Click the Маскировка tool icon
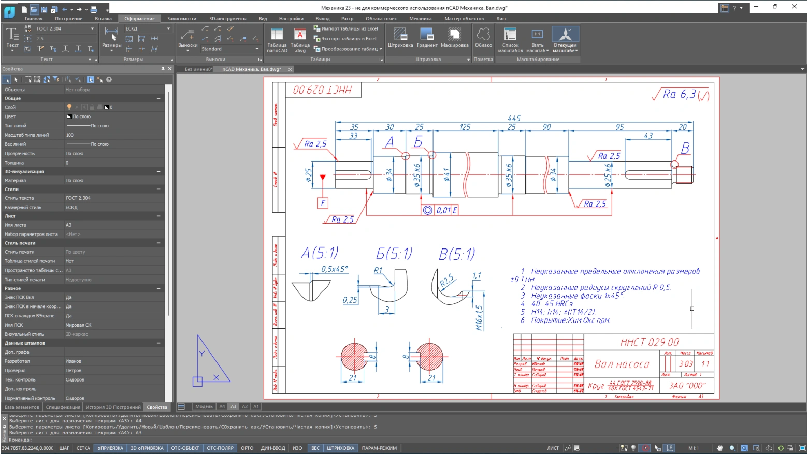This screenshot has width=808, height=454. tap(454, 35)
